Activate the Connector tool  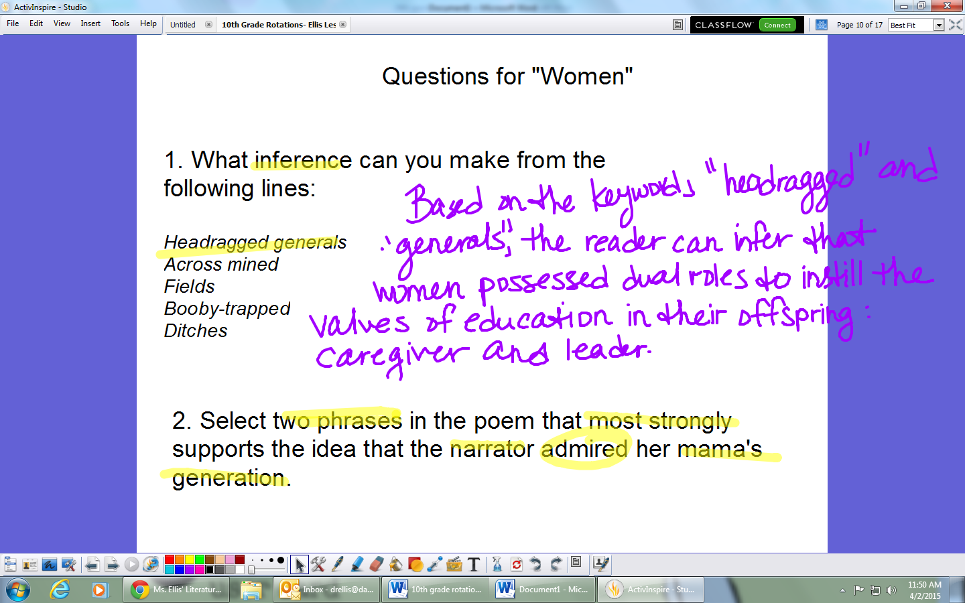[435, 565]
